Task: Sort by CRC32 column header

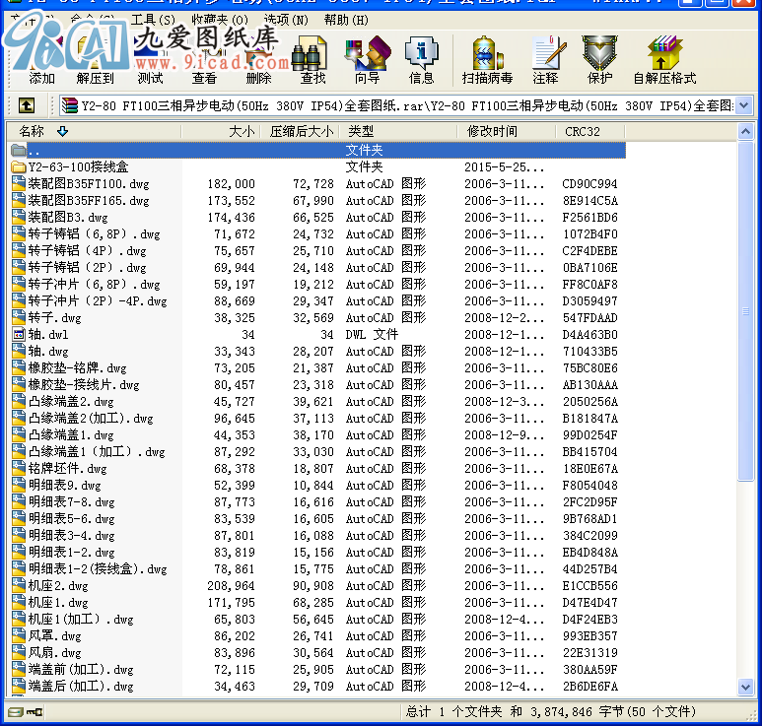Action: [x=582, y=131]
